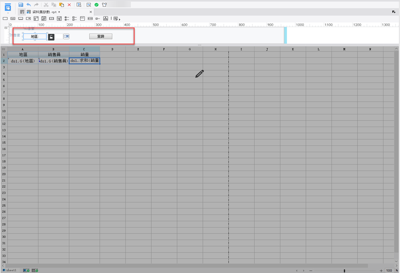Click the unlock padlock icon beside 地區 label

pos(51,37)
